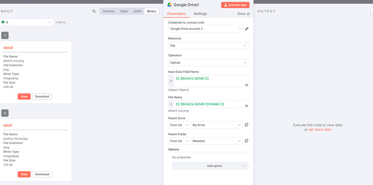Click the Google Drive logo icon
The height and width of the screenshot is (185, 373).
[x=169, y=5]
